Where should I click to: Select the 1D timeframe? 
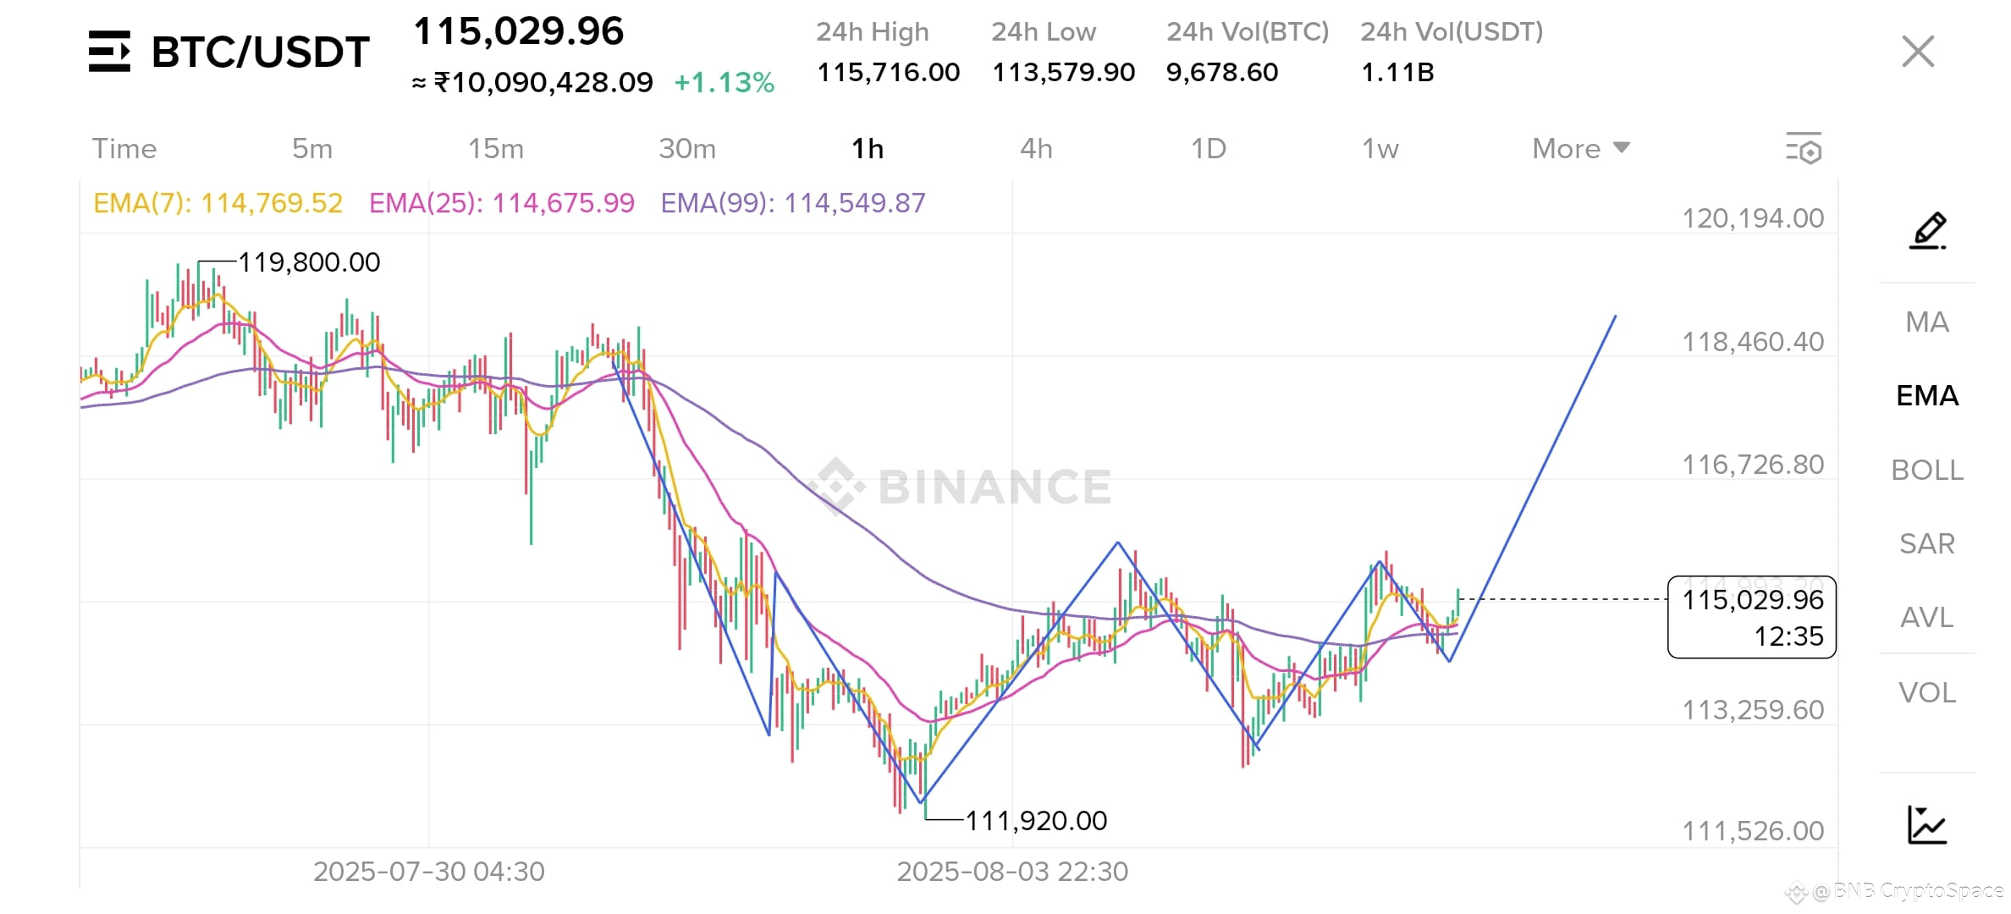1209,148
